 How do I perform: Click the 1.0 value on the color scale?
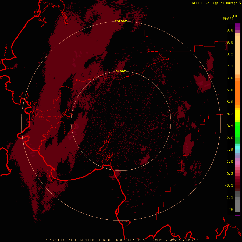pos(230,162)
